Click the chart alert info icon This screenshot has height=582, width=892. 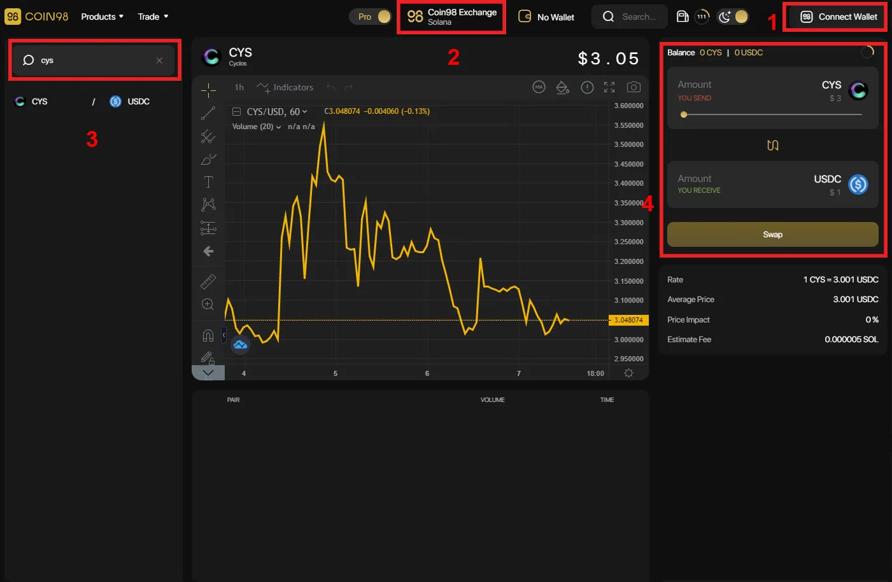tap(587, 87)
